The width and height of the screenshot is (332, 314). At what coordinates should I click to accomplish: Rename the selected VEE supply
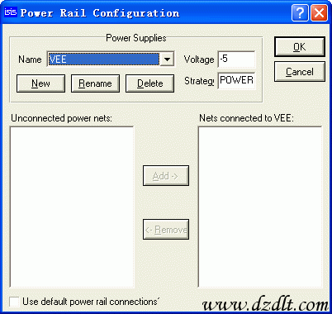tap(95, 83)
